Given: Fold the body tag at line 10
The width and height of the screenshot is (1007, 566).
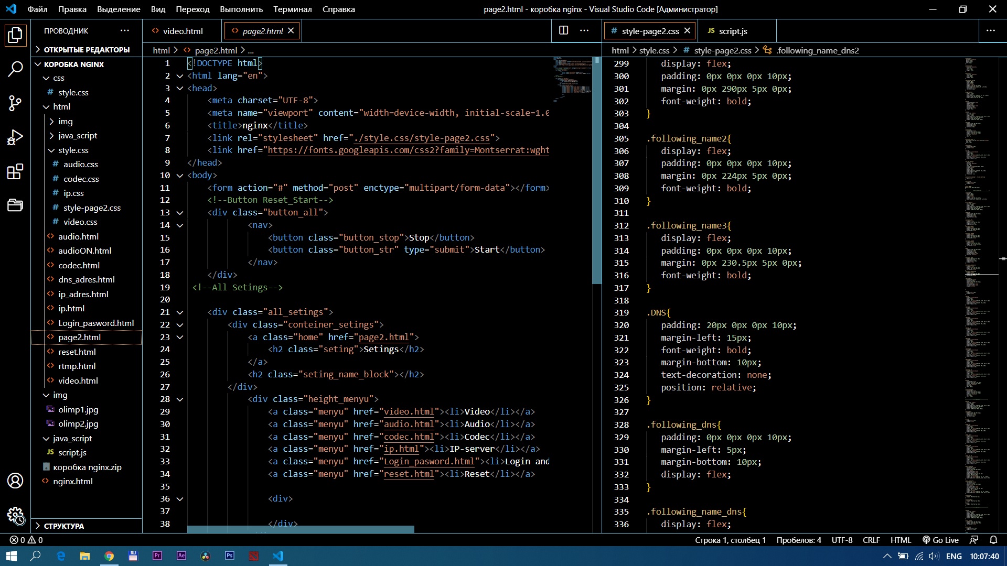Looking at the screenshot, I should (x=180, y=175).
